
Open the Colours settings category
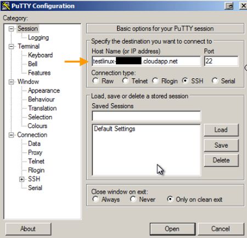pos(37,126)
